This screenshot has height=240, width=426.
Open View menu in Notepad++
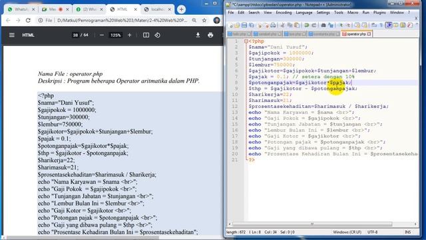click(268, 13)
